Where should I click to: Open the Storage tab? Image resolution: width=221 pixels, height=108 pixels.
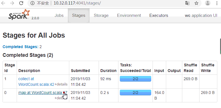click(101, 15)
